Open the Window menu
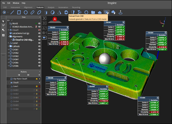Image resolution: width=172 pixels, height=124 pixels. pos(16,3)
